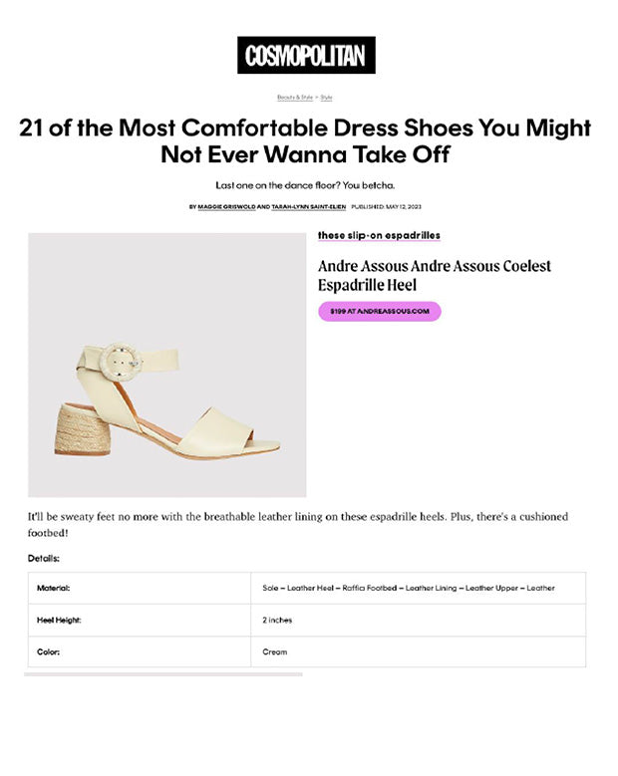
Task: Click the cream espadrille sandal product image
Action: point(167,365)
